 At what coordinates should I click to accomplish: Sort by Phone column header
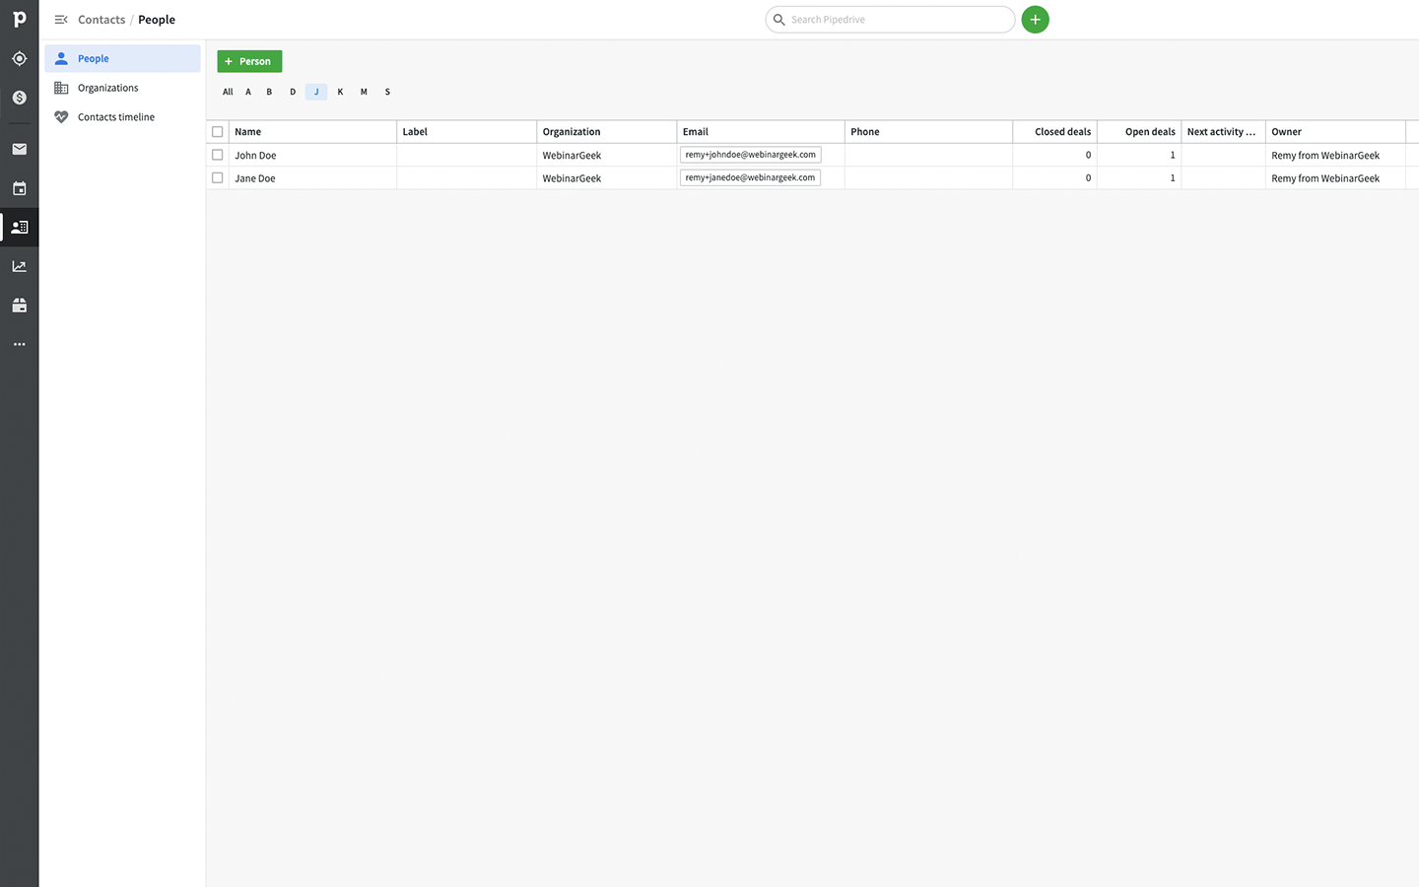tap(928, 132)
